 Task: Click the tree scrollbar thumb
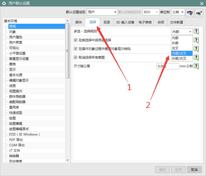[x=68, y=51]
